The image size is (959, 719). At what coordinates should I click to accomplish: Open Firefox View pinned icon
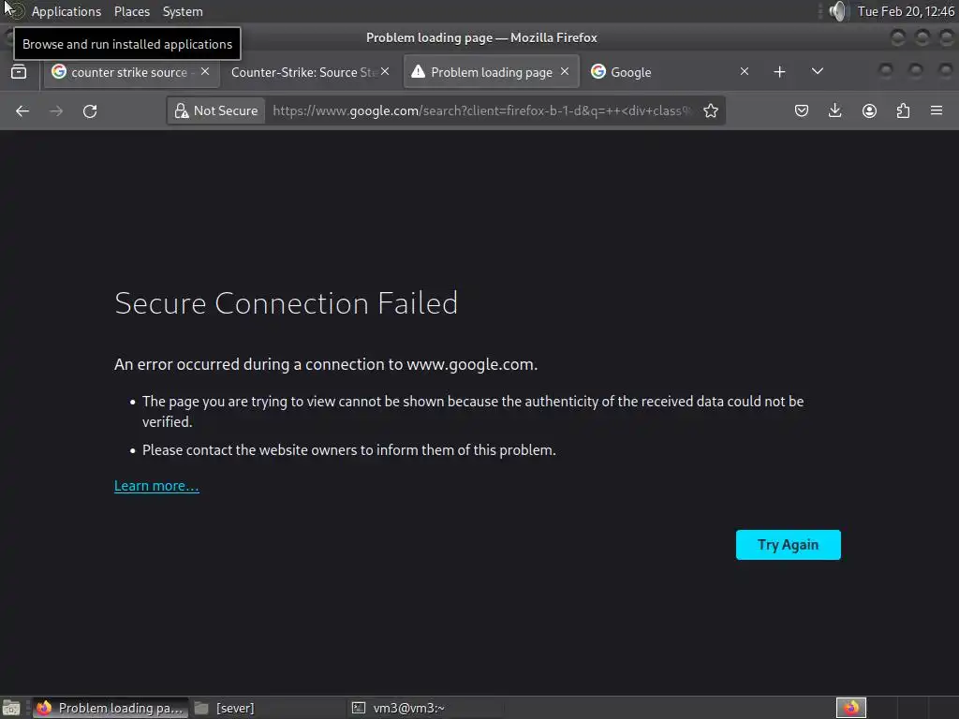[x=19, y=72]
